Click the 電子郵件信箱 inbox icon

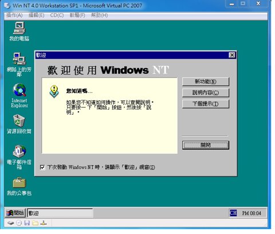(x=19, y=157)
